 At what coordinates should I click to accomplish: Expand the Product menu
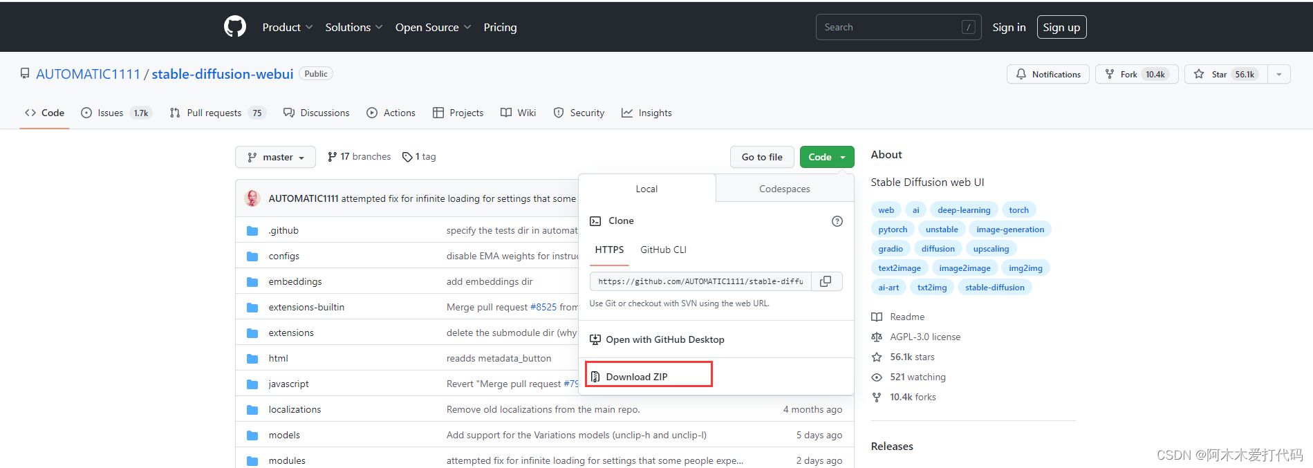click(288, 27)
